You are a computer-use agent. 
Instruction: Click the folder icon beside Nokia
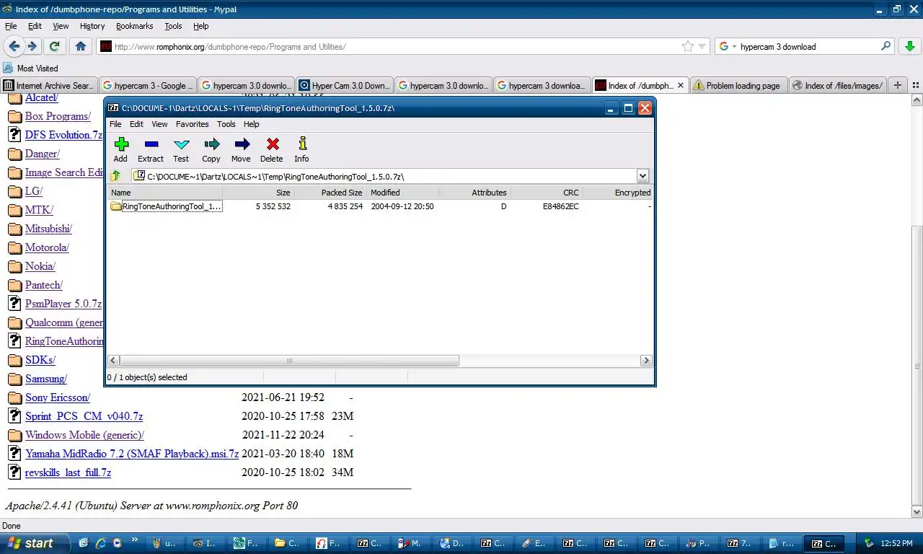point(14,266)
